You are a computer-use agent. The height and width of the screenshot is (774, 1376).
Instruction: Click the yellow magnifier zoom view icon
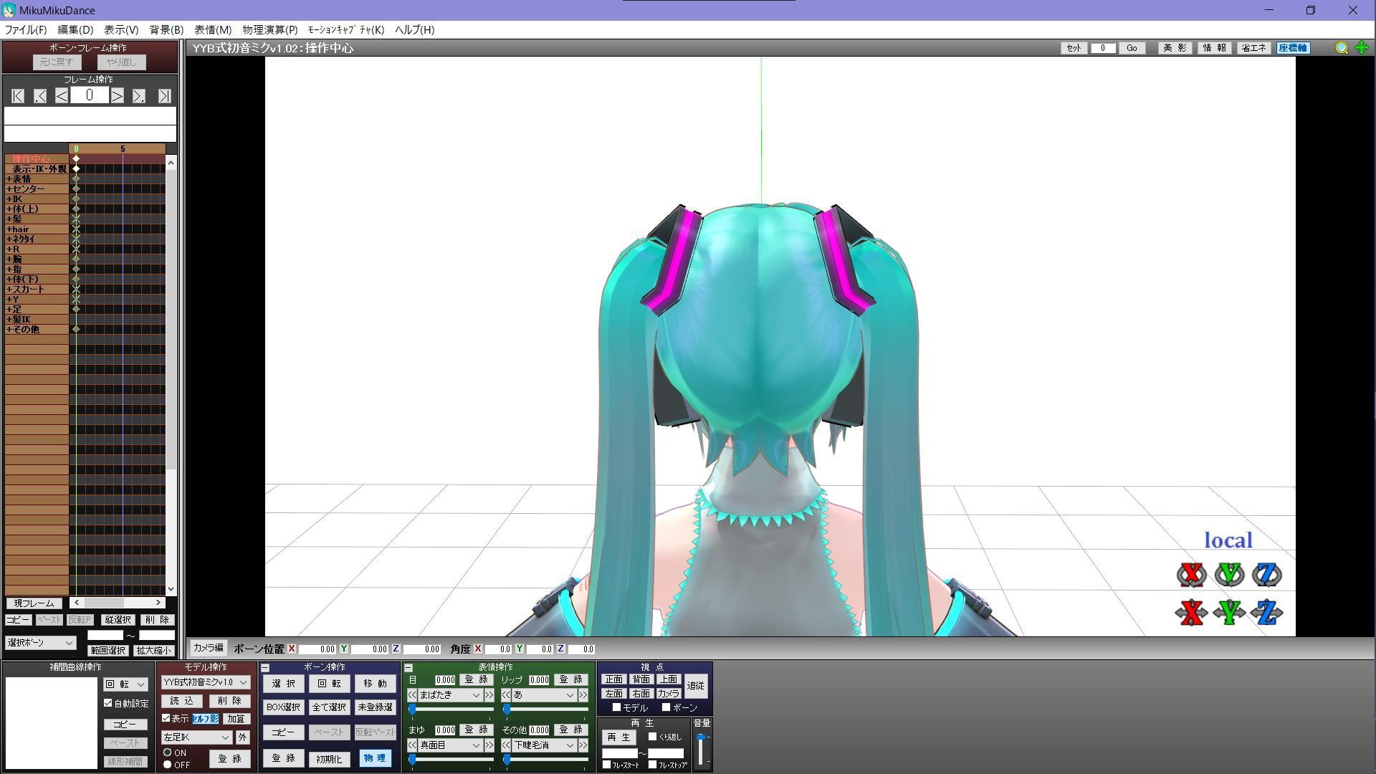pyautogui.click(x=1342, y=48)
